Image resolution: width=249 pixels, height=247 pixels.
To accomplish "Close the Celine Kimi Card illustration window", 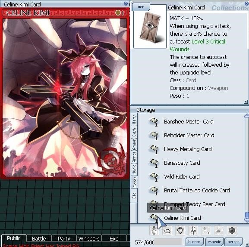I will [x=126, y=3].
